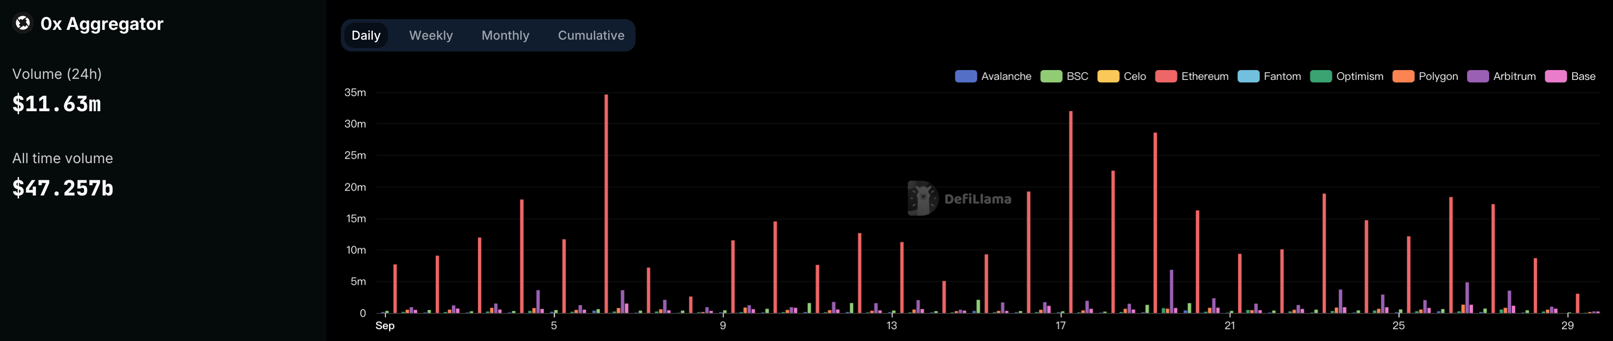Click the Ethereum bar at Sep 17
Viewport: 1613px width, 341px height.
(x=1071, y=212)
